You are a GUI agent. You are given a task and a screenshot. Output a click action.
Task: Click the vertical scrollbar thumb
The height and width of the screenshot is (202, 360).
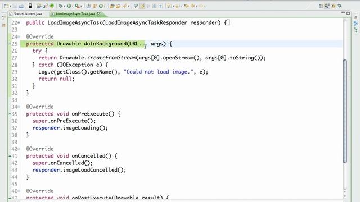coord(345,111)
